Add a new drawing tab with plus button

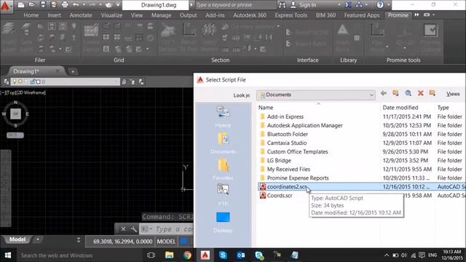pyautogui.click(x=73, y=71)
